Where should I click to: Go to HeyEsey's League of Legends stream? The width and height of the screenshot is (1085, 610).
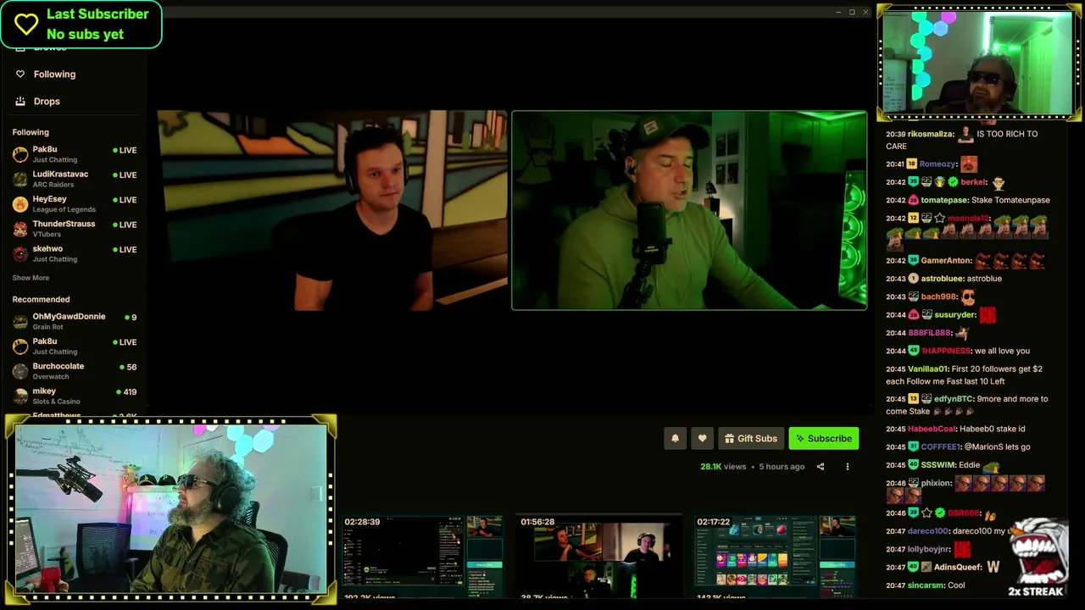point(75,204)
